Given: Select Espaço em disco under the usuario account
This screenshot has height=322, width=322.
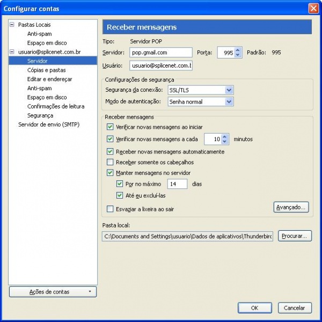Looking at the screenshot, I should pos(47,97).
